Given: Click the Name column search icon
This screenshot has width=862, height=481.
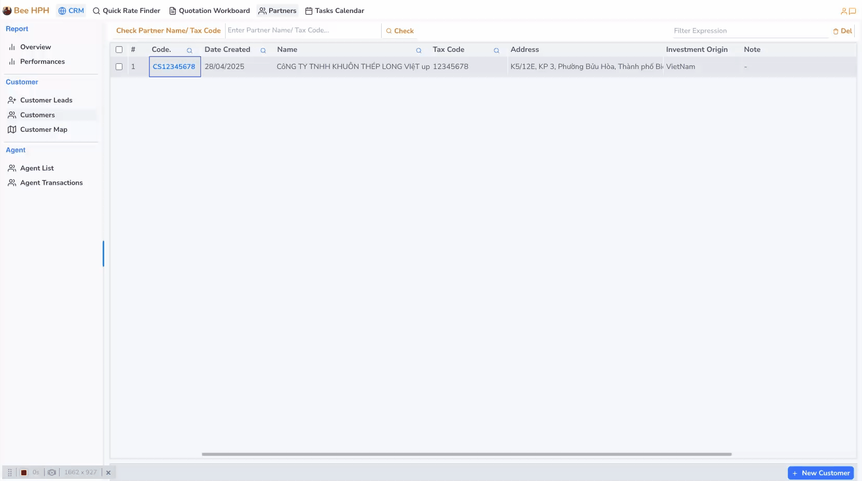Looking at the screenshot, I should click(419, 50).
